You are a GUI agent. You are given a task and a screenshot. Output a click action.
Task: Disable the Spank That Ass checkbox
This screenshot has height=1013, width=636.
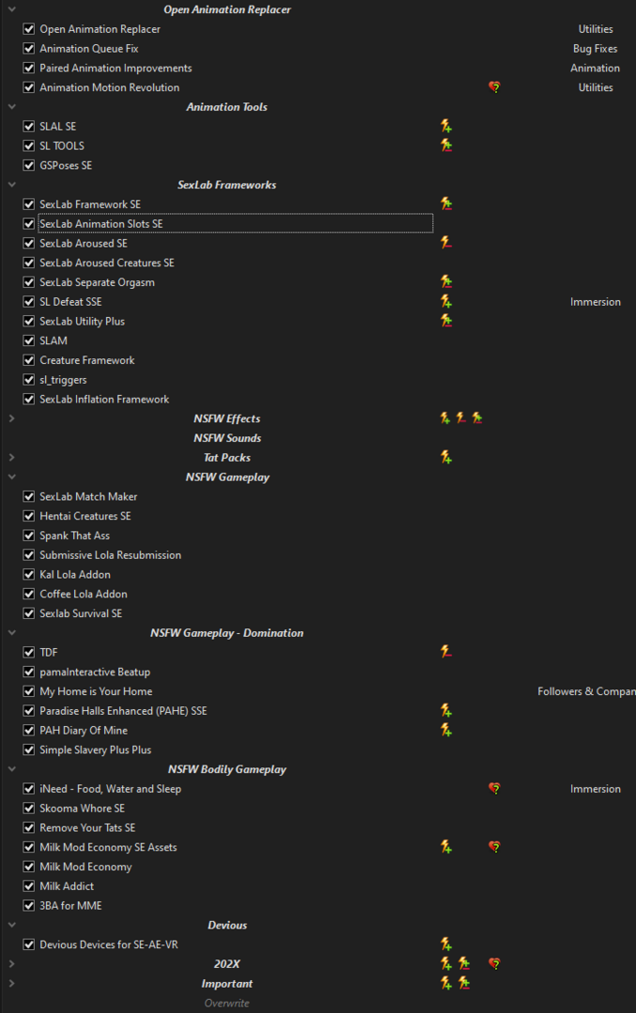29,536
